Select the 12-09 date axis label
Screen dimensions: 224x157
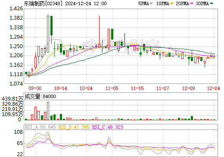click(189, 88)
